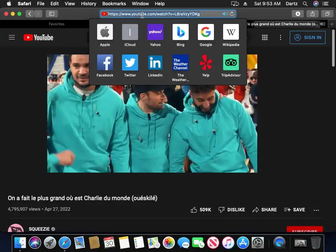The image size is (336, 252).
Task: Open System Preferences from Dock
Action: pos(258,243)
